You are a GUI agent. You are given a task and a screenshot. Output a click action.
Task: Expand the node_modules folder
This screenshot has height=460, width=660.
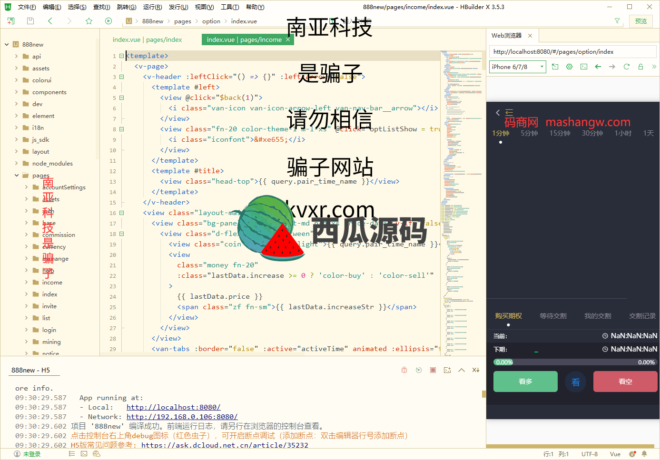(16, 163)
